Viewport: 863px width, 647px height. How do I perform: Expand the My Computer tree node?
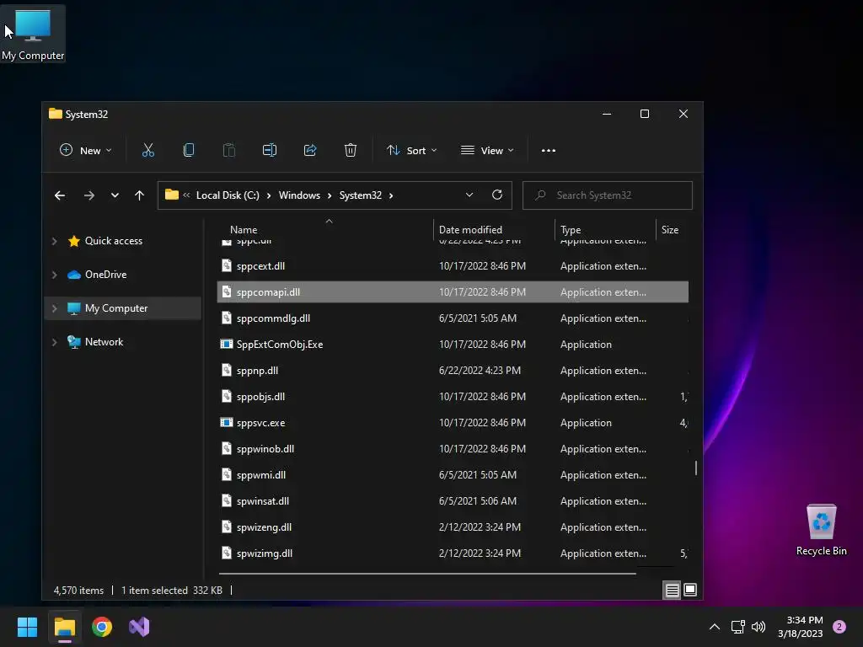(x=54, y=308)
